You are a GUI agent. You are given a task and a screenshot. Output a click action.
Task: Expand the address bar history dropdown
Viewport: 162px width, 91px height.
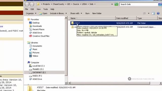tap(112, 4)
